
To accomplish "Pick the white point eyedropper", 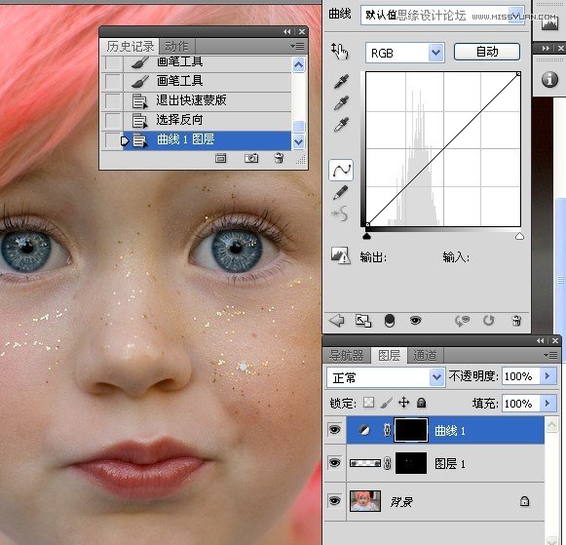I will point(341,124).
